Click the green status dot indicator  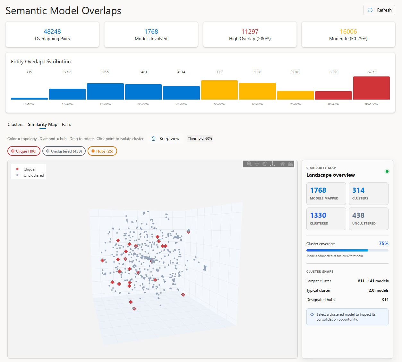point(387,171)
